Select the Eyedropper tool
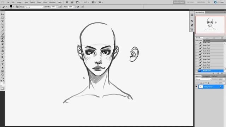Screen dimensions: 226x127 click(2, 31)
